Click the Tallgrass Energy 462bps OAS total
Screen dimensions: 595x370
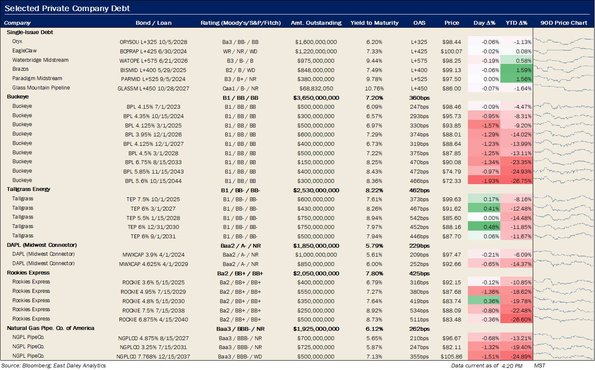point(419,190)
